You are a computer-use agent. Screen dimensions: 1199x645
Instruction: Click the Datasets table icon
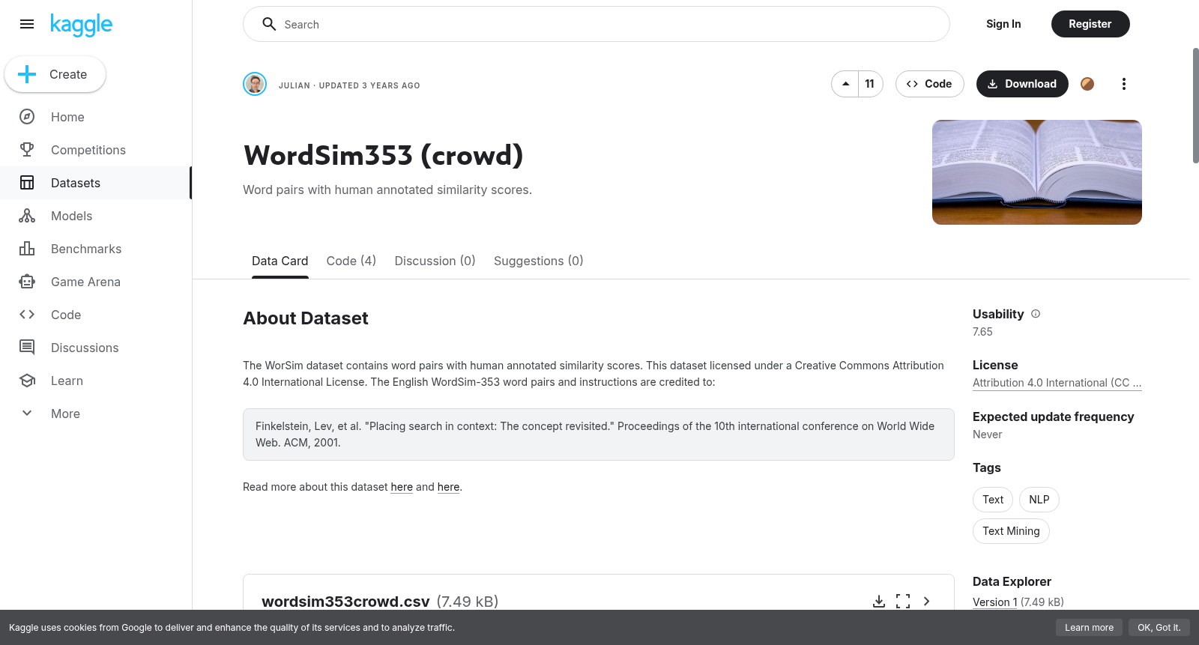(x=27, y=183)
